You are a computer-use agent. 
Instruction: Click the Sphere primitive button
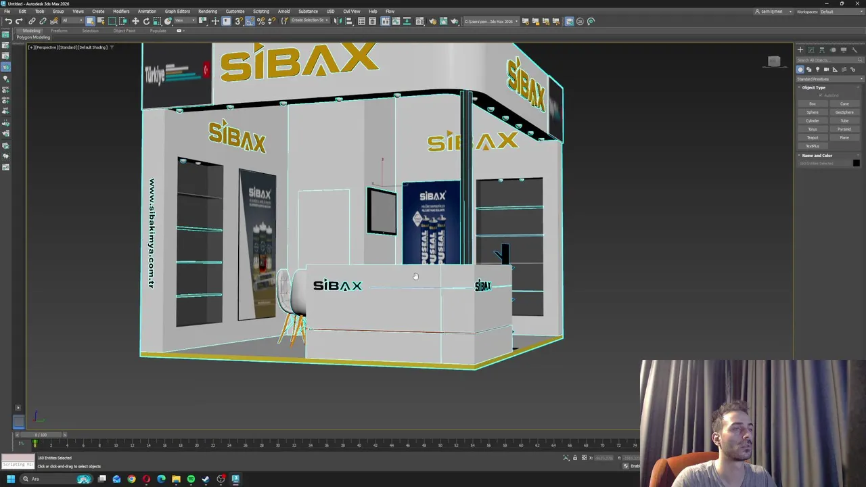pyautogui.click(x=813, y=112)
